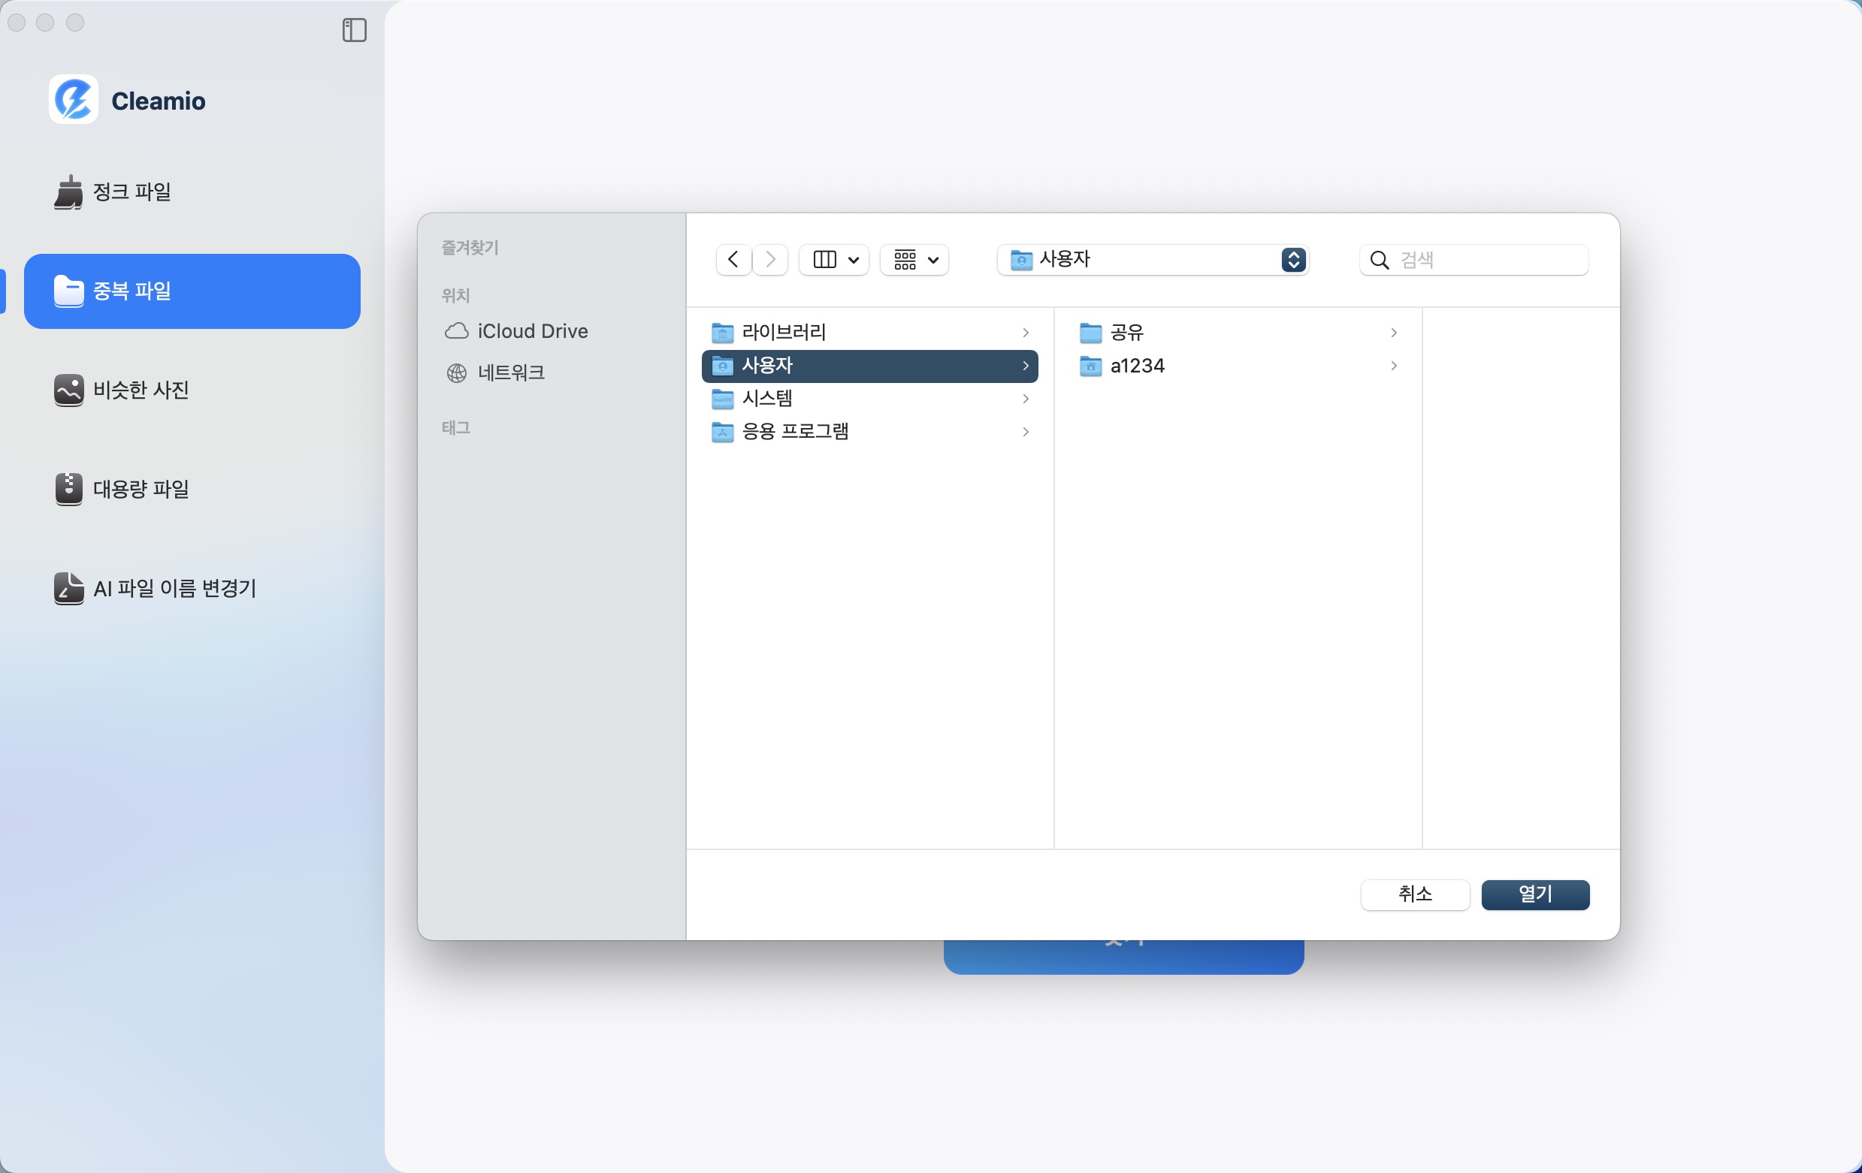Open the AI 파일 이름 변경기 tool
This screenshot has width=1862, height=1173.
[174, 588]
